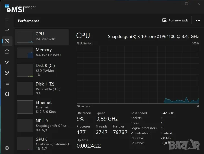Screen dimensions: 204x154
Task: Click the 2,8 MB L1 cache value
Action: click(x=166, y=138)
